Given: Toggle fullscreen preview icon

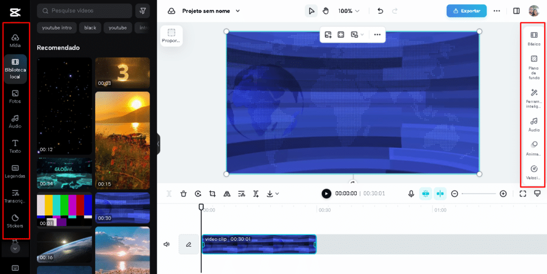Looking at the screenshot, I should [522, 193].
